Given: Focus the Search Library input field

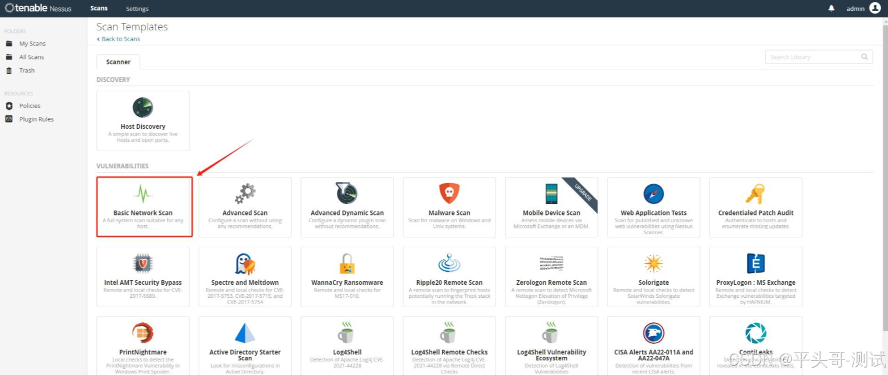Looking at the screenshot, I should pyautogui.click(x=819, y=57).
